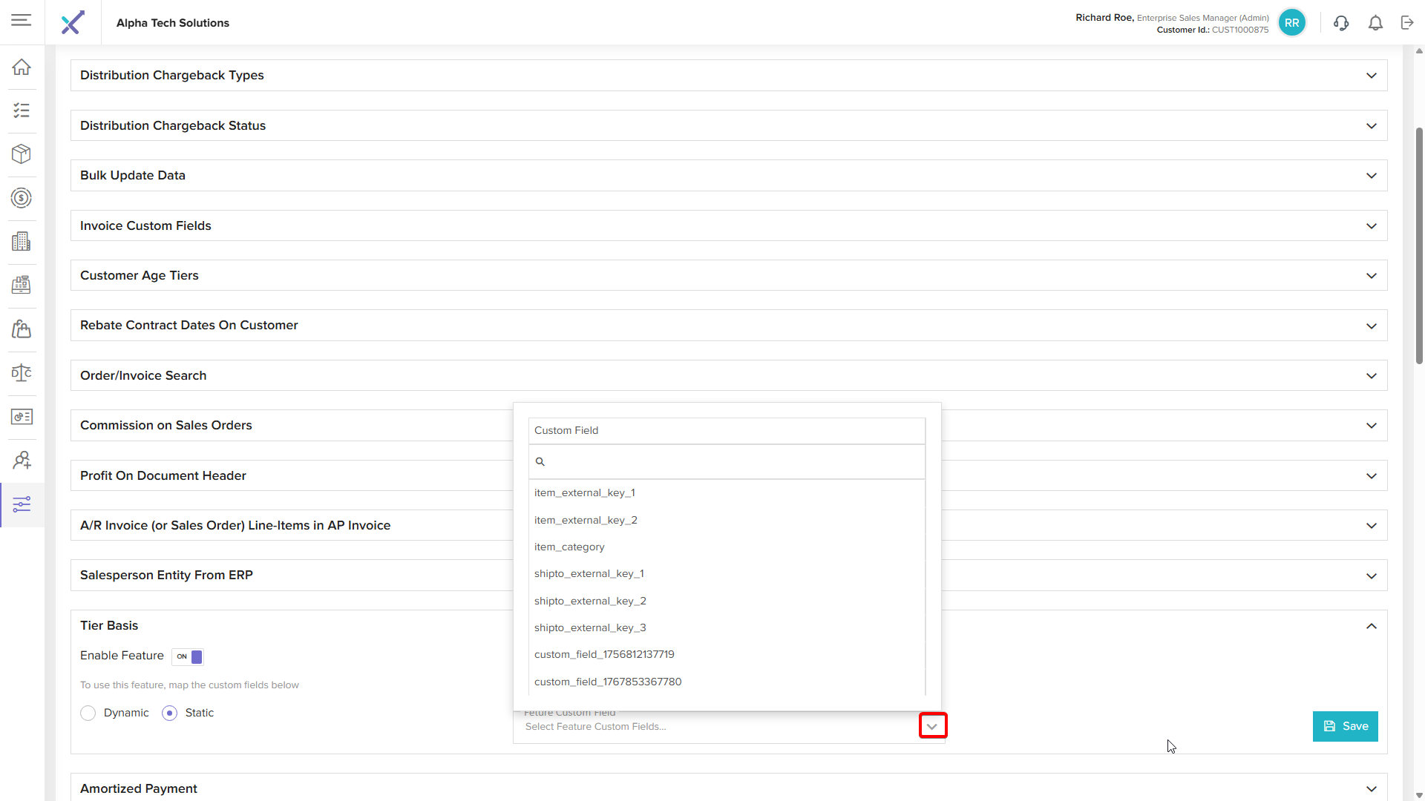This screenshot has height=801, width=1425.
Task: Click the Save button
Action: (x=1345, y=726)
